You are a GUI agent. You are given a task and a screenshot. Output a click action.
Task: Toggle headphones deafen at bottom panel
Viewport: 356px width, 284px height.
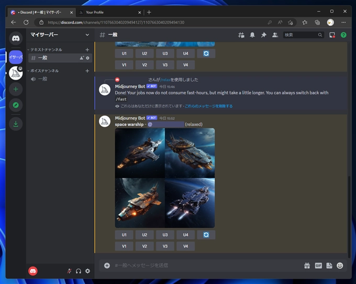pos(79,271)
